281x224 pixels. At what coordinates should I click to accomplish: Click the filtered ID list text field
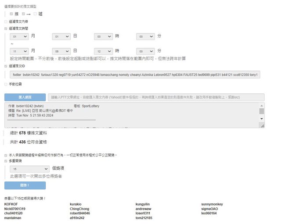[136, 75]
